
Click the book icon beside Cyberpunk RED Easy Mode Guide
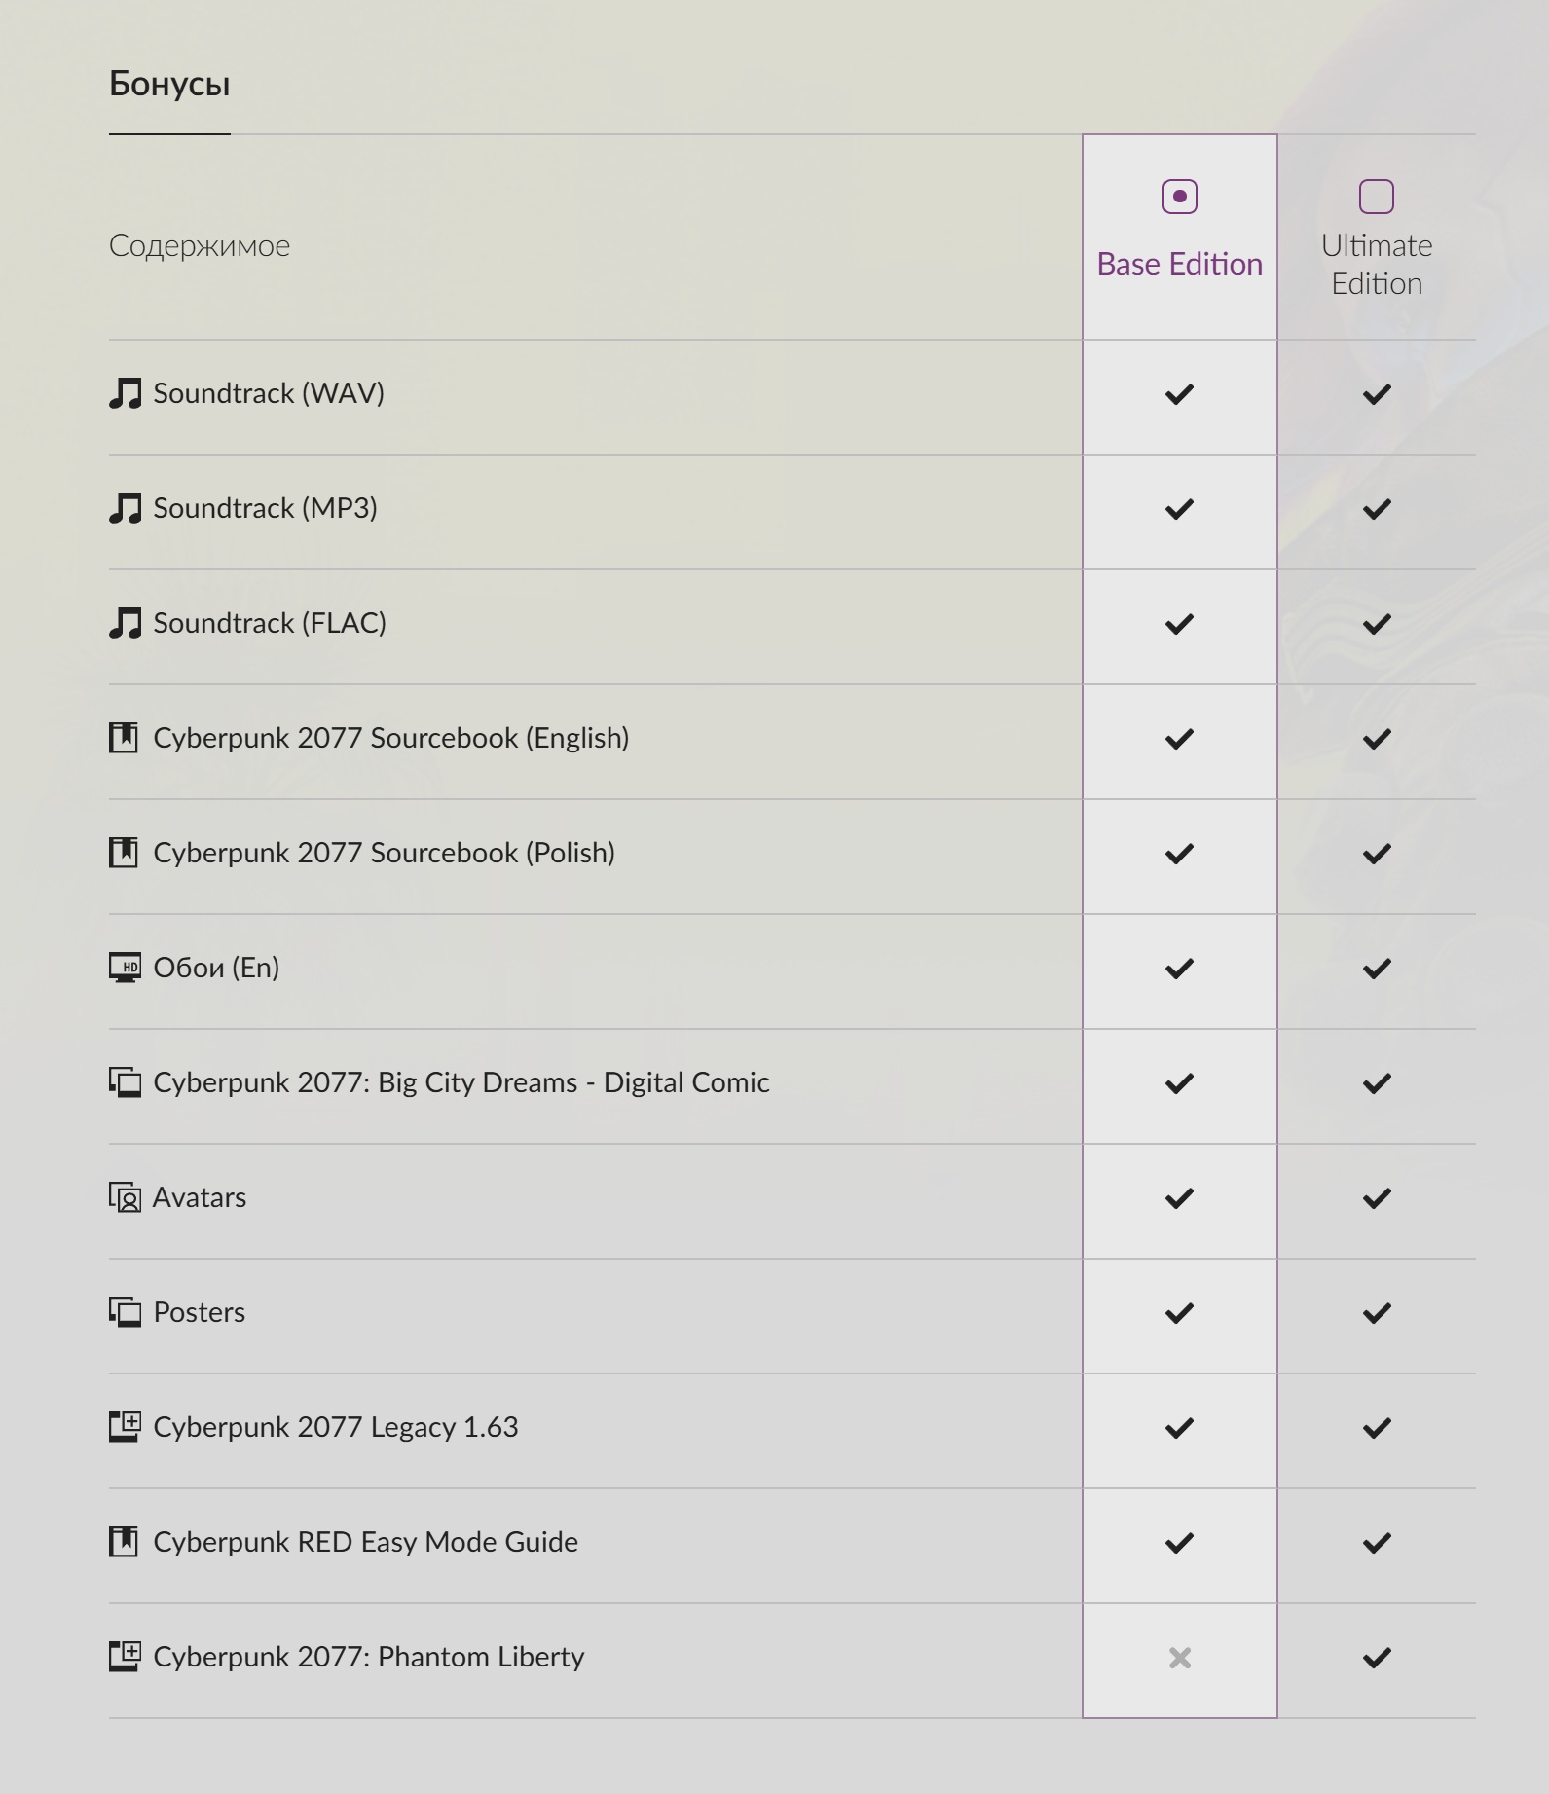[124, 1542]
